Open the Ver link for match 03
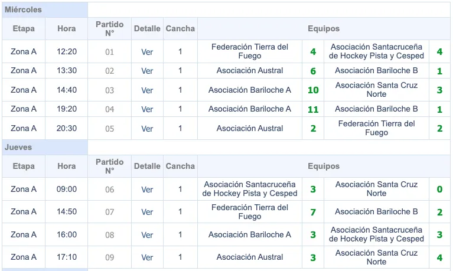This screenshot has height=271, width=453. [147, 90]
